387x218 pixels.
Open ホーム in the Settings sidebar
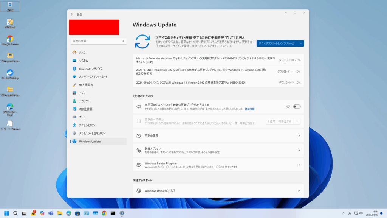[x=99, y=53]
